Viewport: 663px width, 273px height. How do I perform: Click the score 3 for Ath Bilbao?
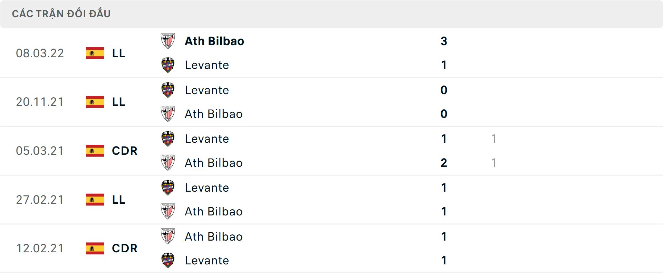pos(444,41)
